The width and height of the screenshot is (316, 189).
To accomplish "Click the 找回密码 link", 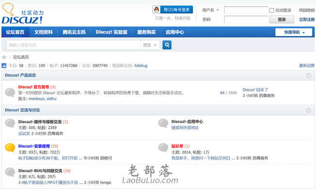I will pos(307,10).
